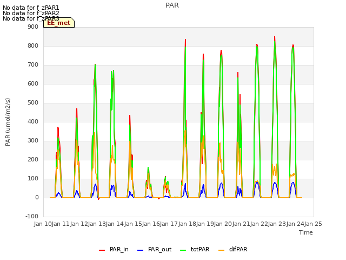Click the red PAR_in legend swatch
The width and height of the screenshot is (346, 260).
tap(102, 250)
